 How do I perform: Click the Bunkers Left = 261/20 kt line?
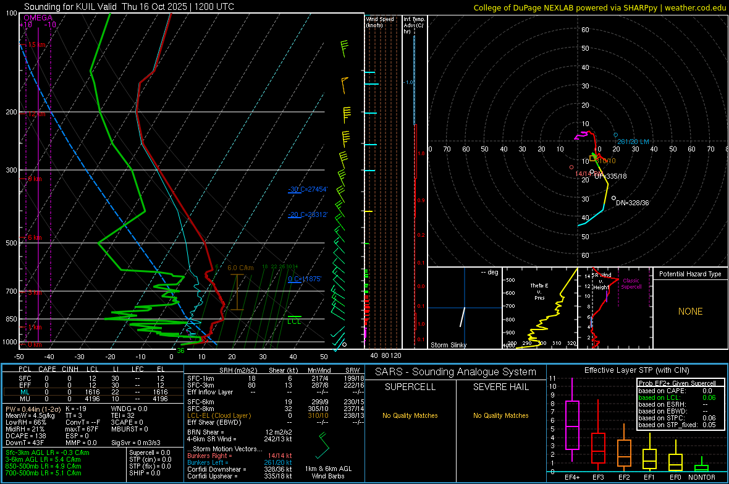click(240, 462)
